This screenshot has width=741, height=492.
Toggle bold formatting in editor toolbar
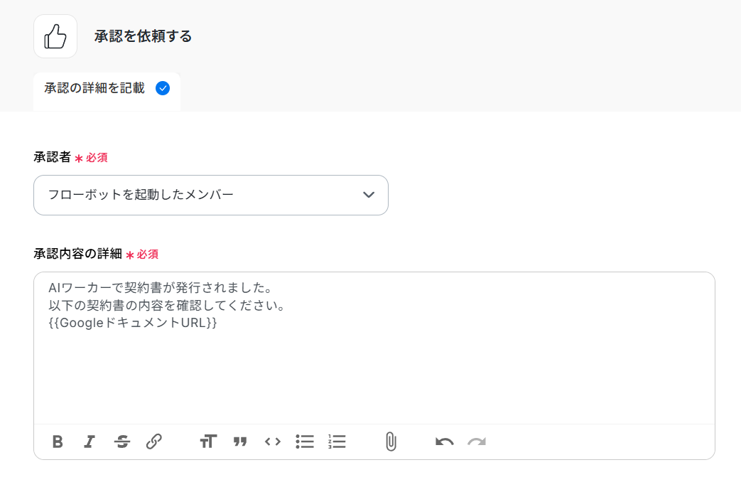58,442
